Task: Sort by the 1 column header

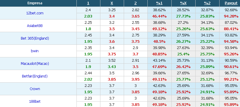Action: click(x=88, y=3)
